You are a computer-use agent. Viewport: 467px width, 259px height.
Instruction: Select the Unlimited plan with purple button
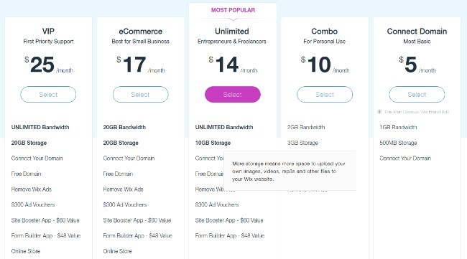233,95
